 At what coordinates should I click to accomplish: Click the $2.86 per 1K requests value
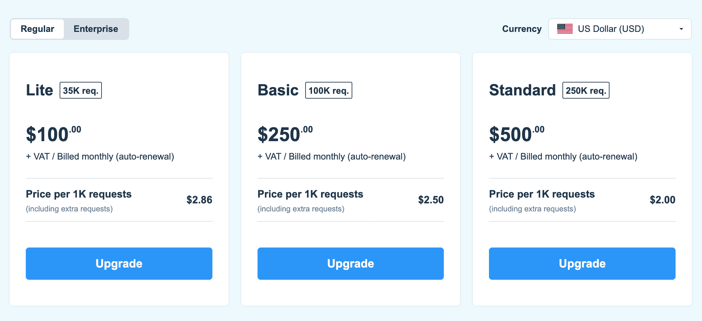(199, 200)
